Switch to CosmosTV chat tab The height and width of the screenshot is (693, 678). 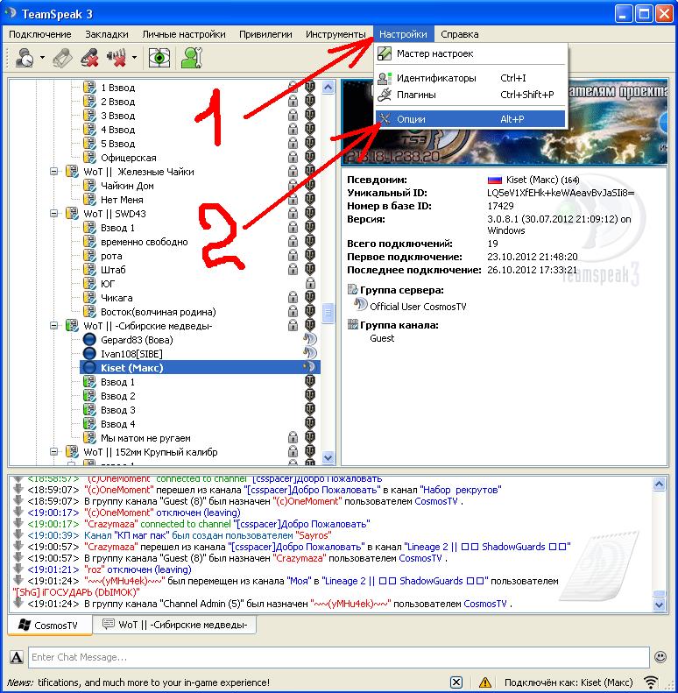tap(50, 625)
